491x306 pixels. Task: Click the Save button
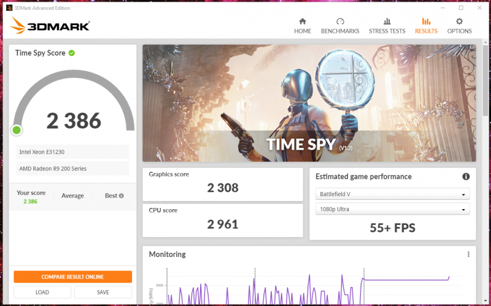coord(103,293)
